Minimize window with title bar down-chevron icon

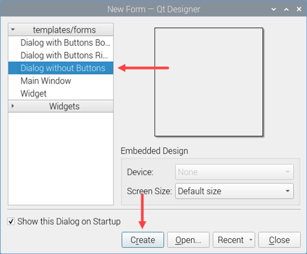274,9
